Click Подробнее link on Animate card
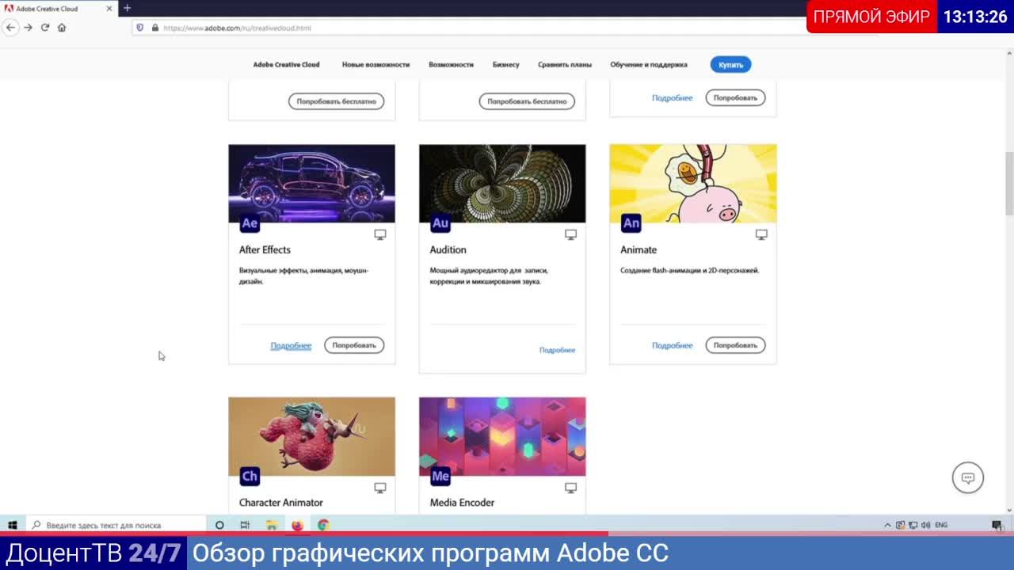Image resolution: width=1014 pixels, height=570 pixels. point(672,346)
